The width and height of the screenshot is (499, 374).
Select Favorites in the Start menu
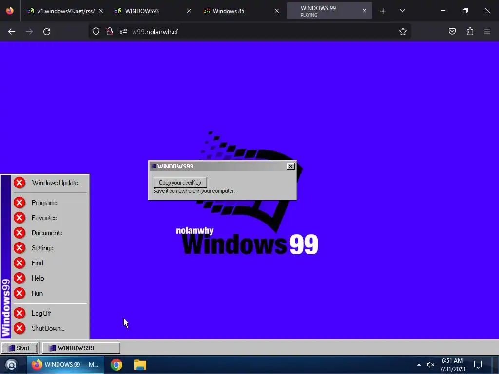point(50,218)
